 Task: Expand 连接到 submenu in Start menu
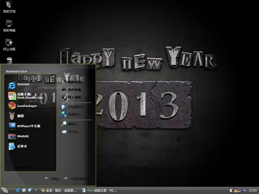(x=74, y=114)
